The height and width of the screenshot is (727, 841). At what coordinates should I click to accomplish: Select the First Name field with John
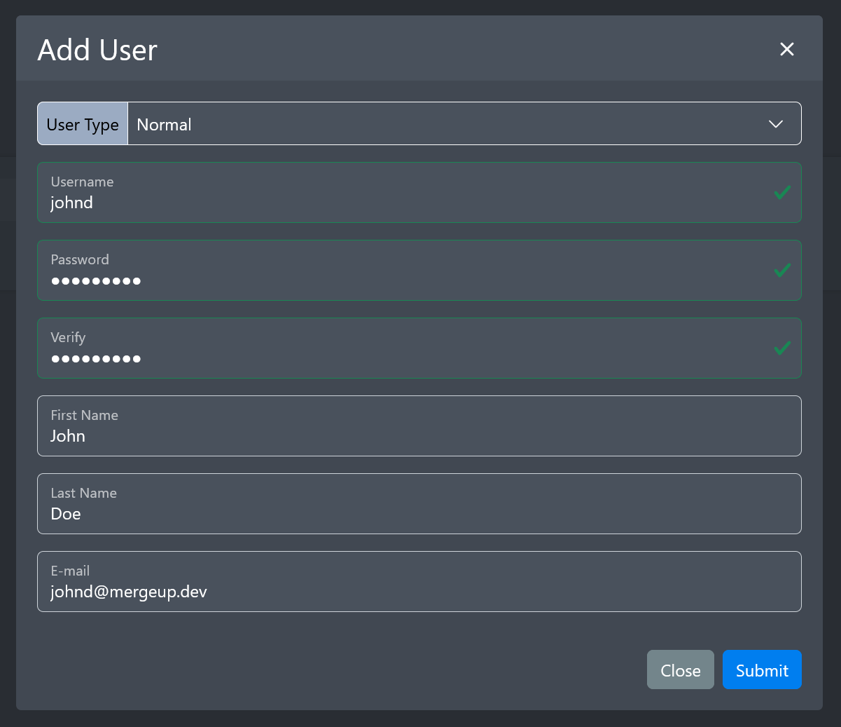coord(419,426)
